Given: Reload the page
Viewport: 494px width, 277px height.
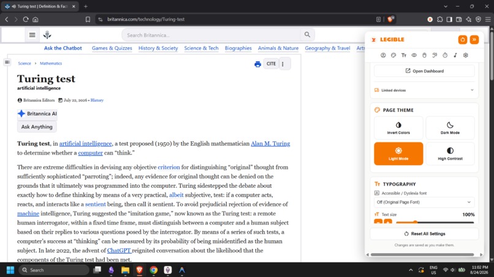Looking at the screenshot, I should click(26, 19).
